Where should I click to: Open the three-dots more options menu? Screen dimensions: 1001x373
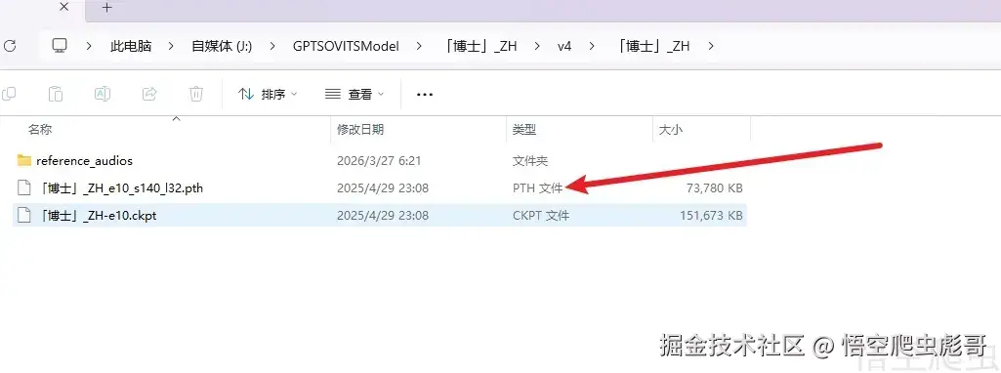click(425, 95)
